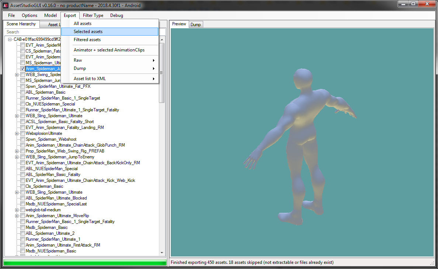438x269 pixels.
Task: Collapse the CAB-e01ffac699499cd9ff2 root node
Action: point(9,39)
